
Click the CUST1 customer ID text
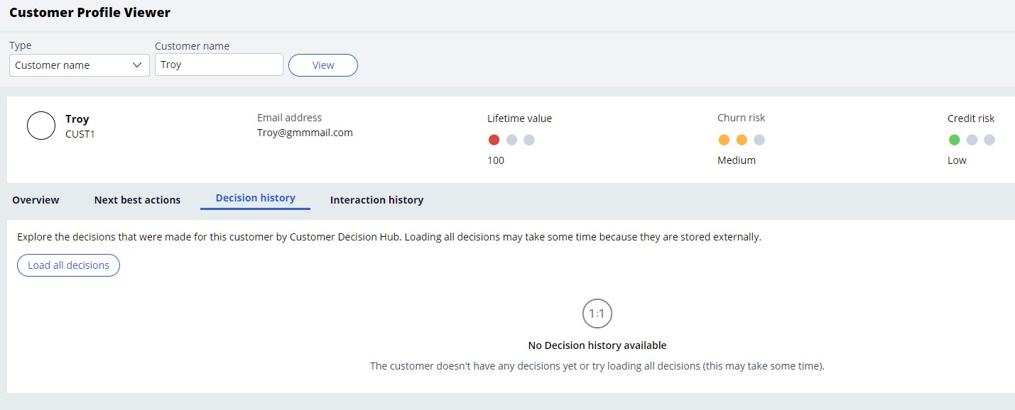coord(80,133)
